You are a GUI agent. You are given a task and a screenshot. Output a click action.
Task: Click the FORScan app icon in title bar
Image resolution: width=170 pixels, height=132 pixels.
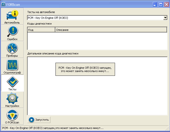(x=4, y=4)
